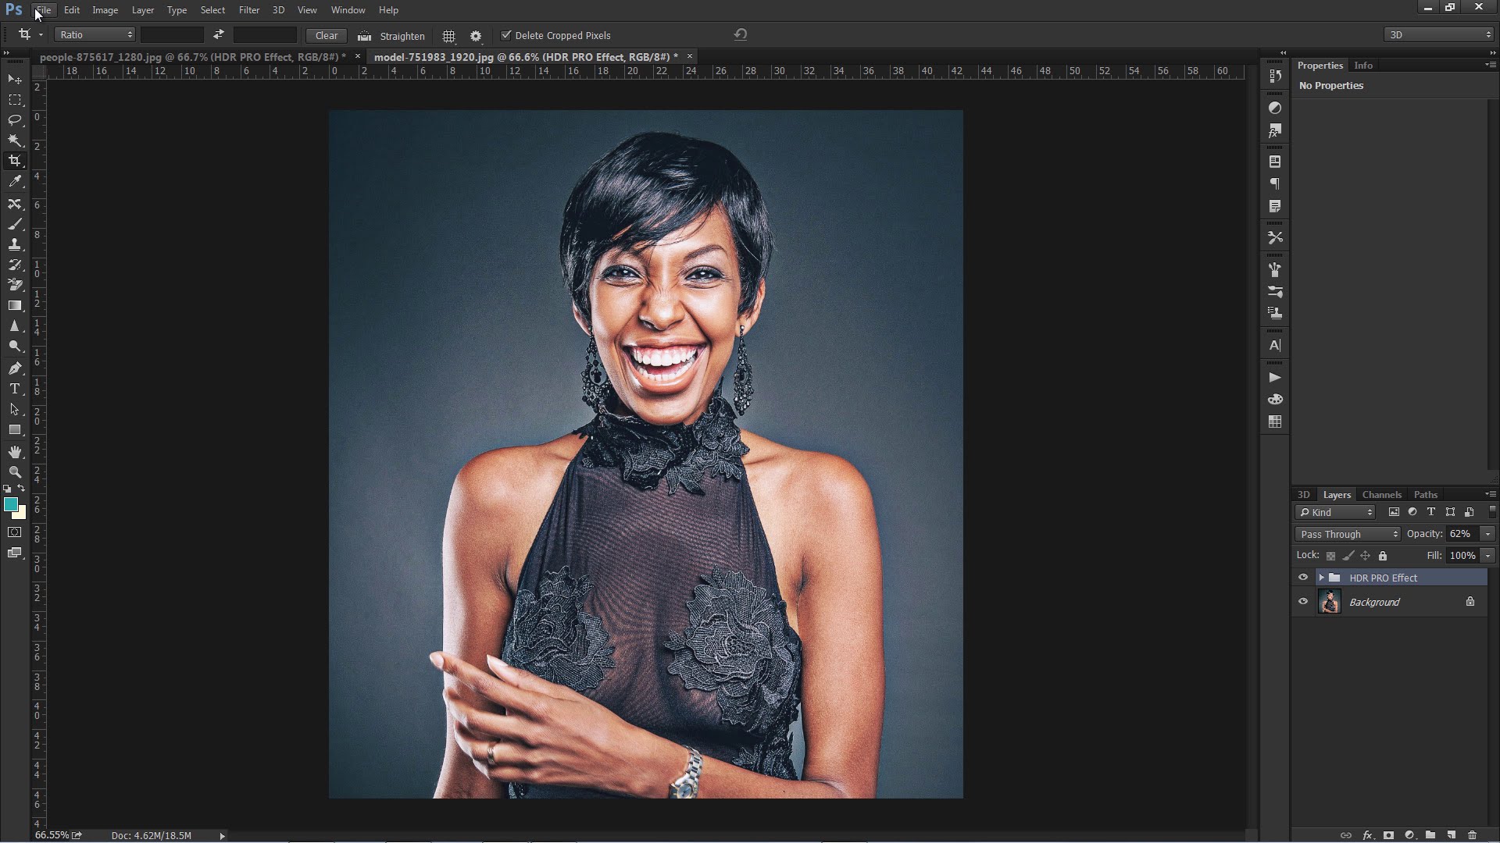The width and height of the screenshot is (1500, 843).
Task: Toggle visibility of Background layer
Action: (1303, 601)
